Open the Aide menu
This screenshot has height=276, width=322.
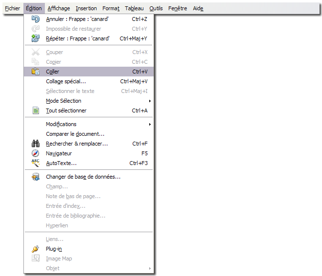[x=198, y=8]
